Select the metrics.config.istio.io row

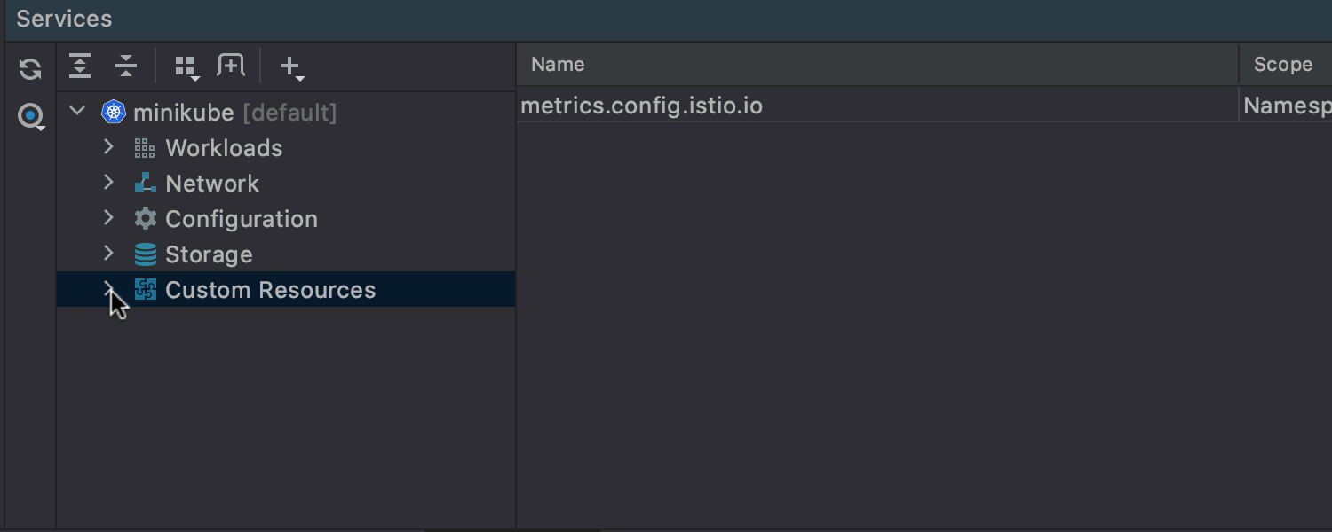(924, 106)
